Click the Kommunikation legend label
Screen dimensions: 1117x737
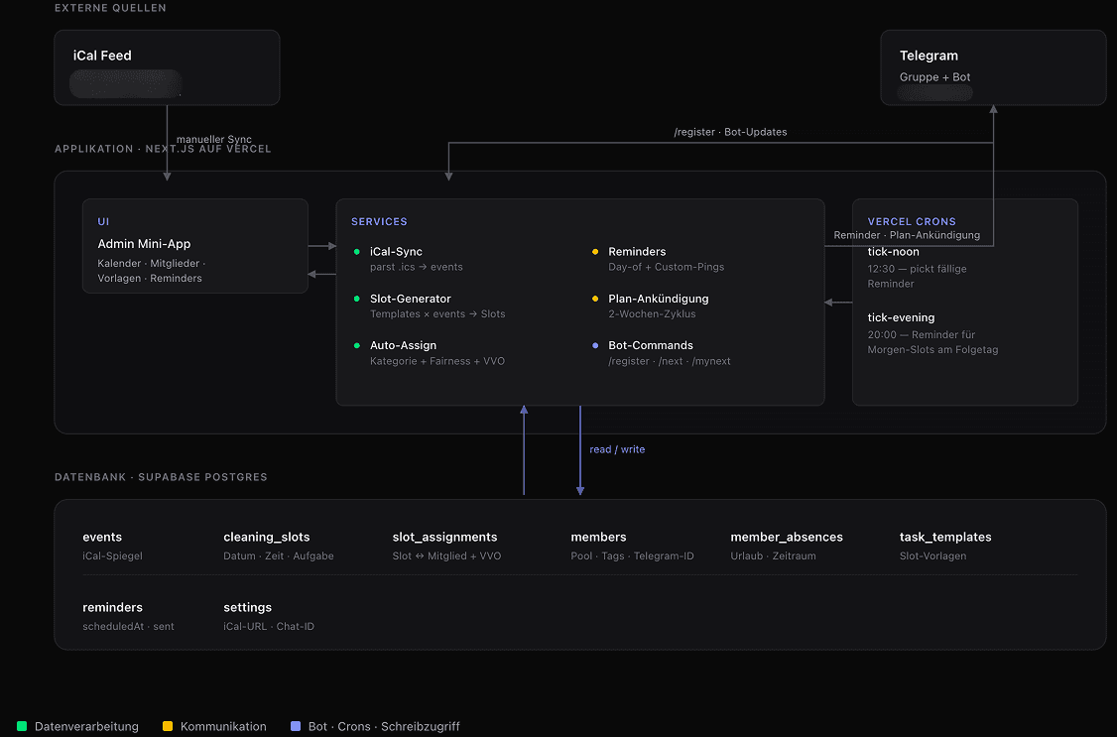tap(223, 726)
